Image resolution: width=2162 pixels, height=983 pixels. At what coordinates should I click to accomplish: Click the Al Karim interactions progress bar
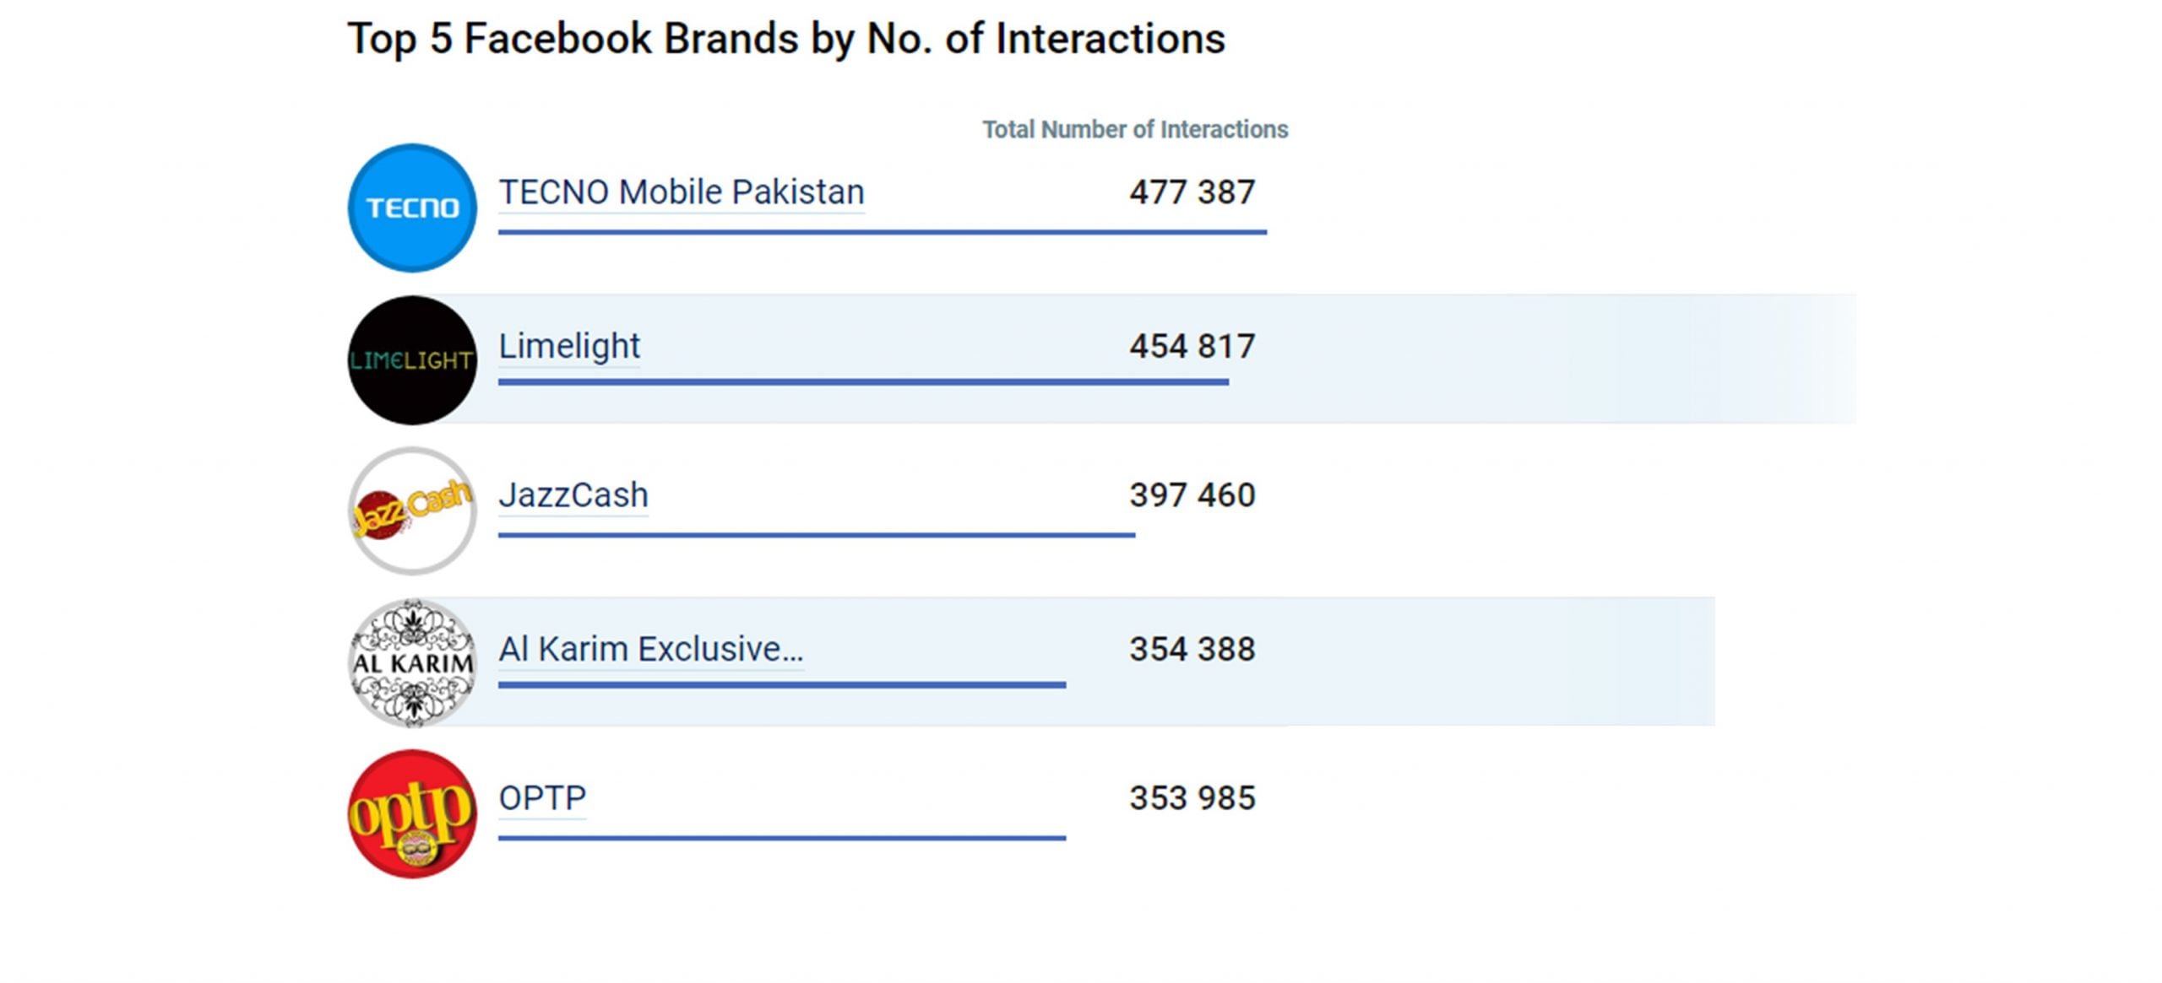[x=781, y=685]
